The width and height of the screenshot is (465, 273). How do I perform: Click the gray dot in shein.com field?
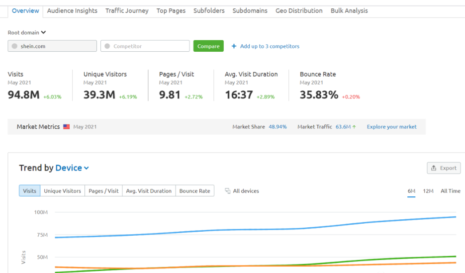(14, 46)
